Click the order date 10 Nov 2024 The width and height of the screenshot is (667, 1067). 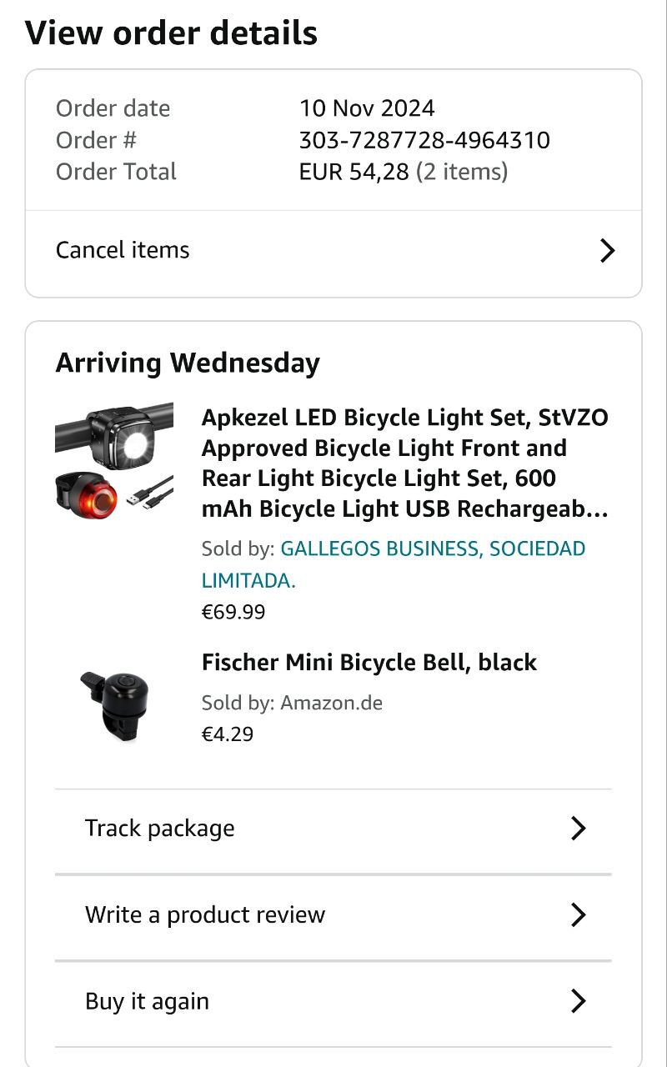tap(367, 108)
